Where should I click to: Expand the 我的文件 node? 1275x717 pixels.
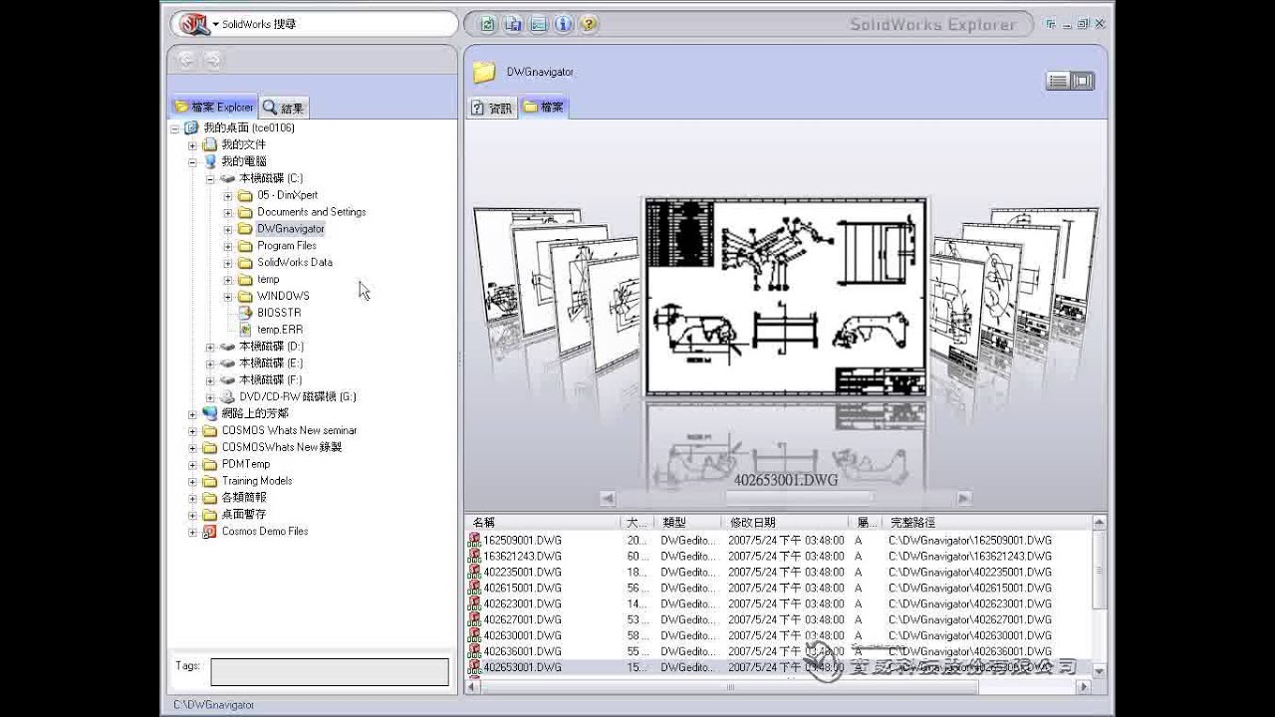click(x=192, y=145)
